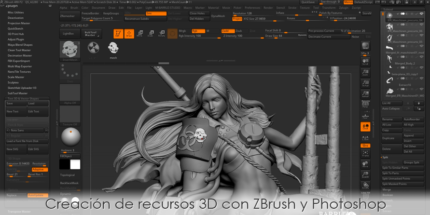Click the Frame icon
Viewport: 430px width, 215px height.
[365, 153]
